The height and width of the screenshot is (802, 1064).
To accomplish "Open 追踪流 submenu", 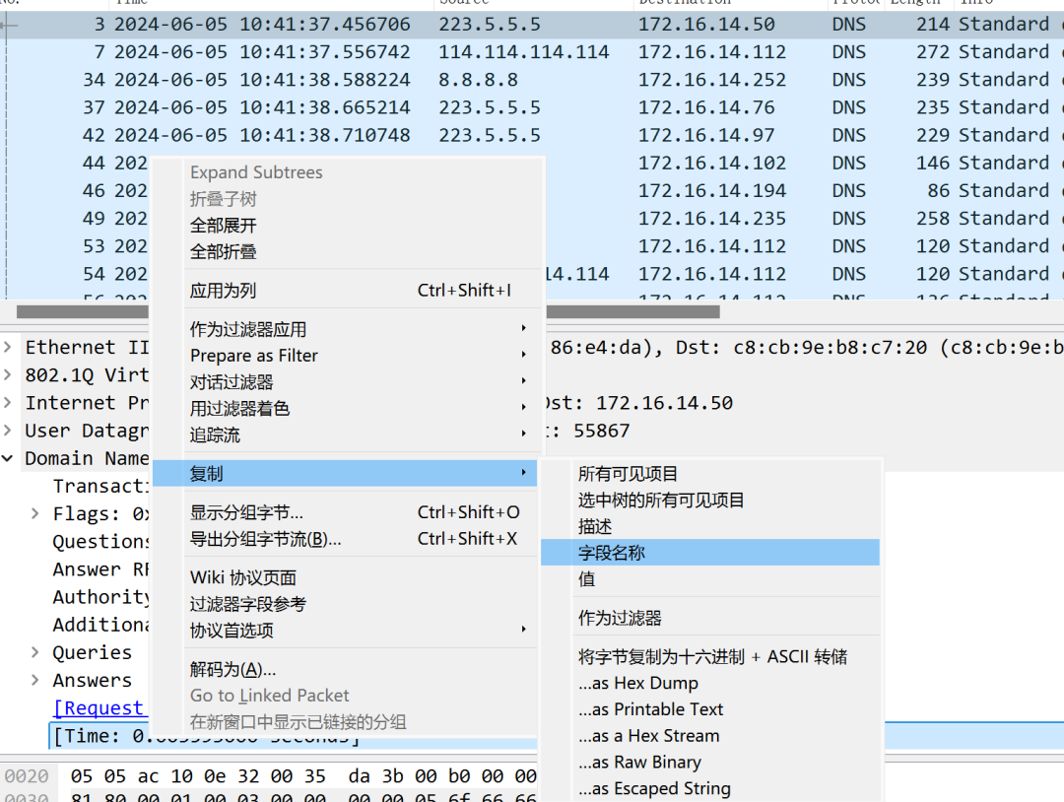I will tap(215, 434).
